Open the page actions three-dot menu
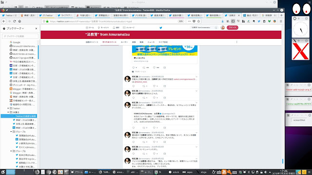The image size is (312, 175). click(x=189, y=21)
